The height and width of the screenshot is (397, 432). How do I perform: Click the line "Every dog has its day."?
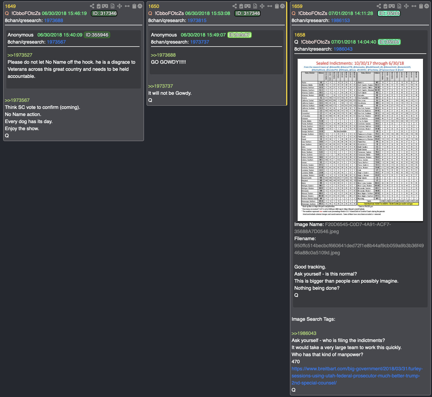(x=29, y=121)
